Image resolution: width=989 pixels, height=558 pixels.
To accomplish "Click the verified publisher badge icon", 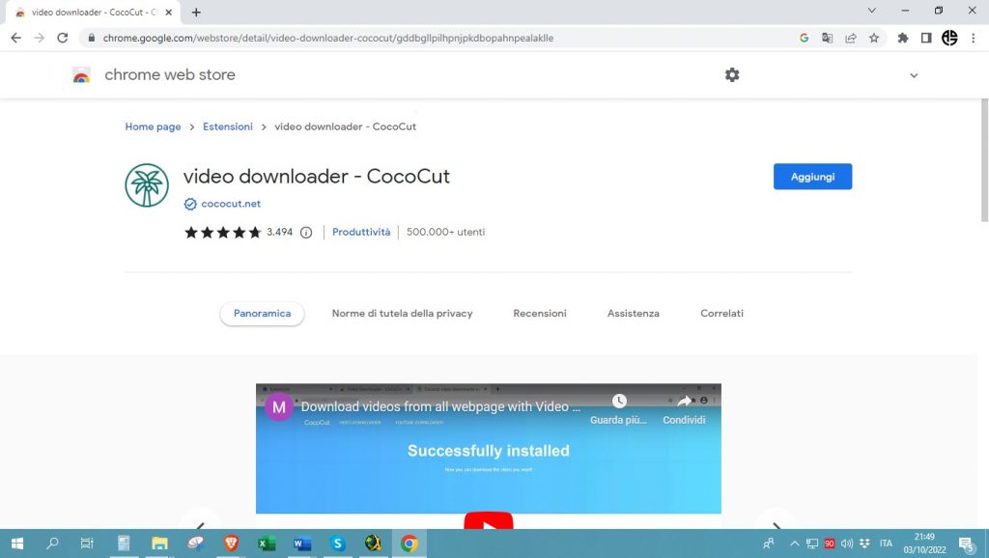I will tap(190, 204).
